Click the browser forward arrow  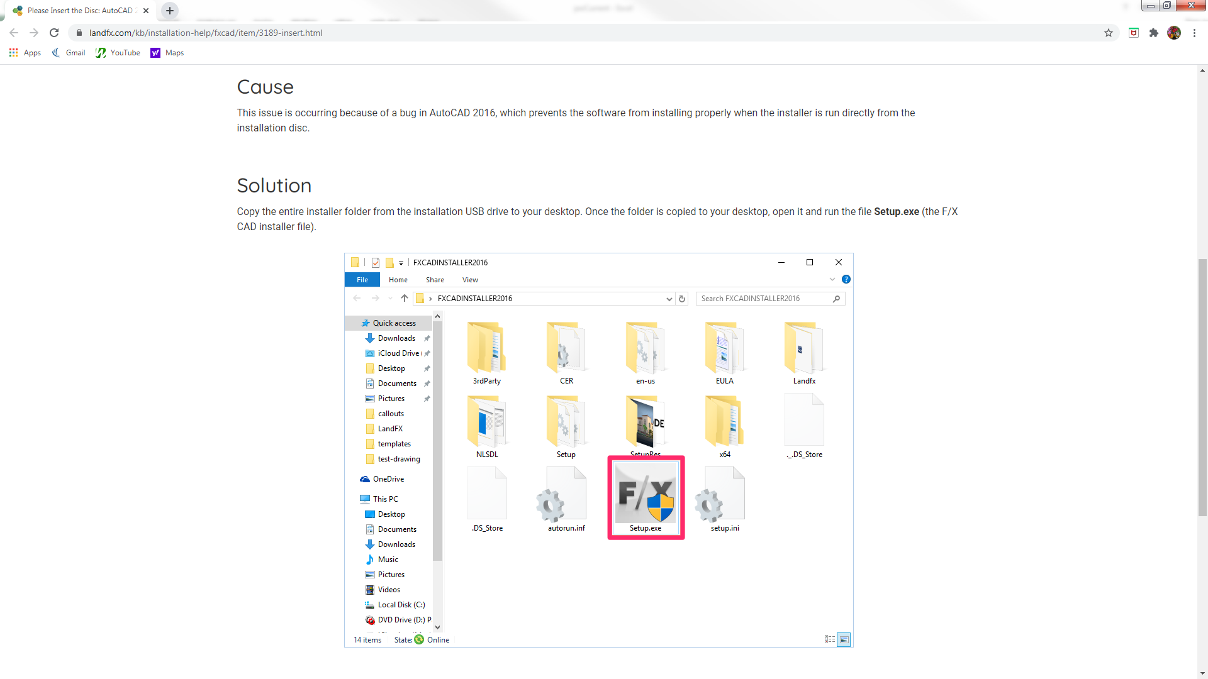[34, 33]
